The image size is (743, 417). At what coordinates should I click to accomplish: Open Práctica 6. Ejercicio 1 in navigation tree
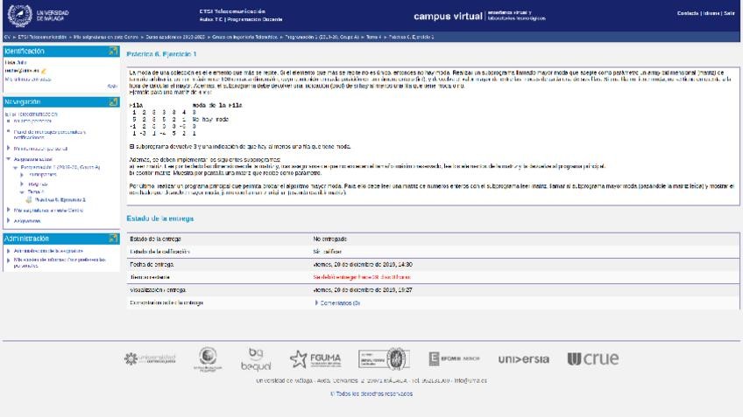tap(60, 199)
